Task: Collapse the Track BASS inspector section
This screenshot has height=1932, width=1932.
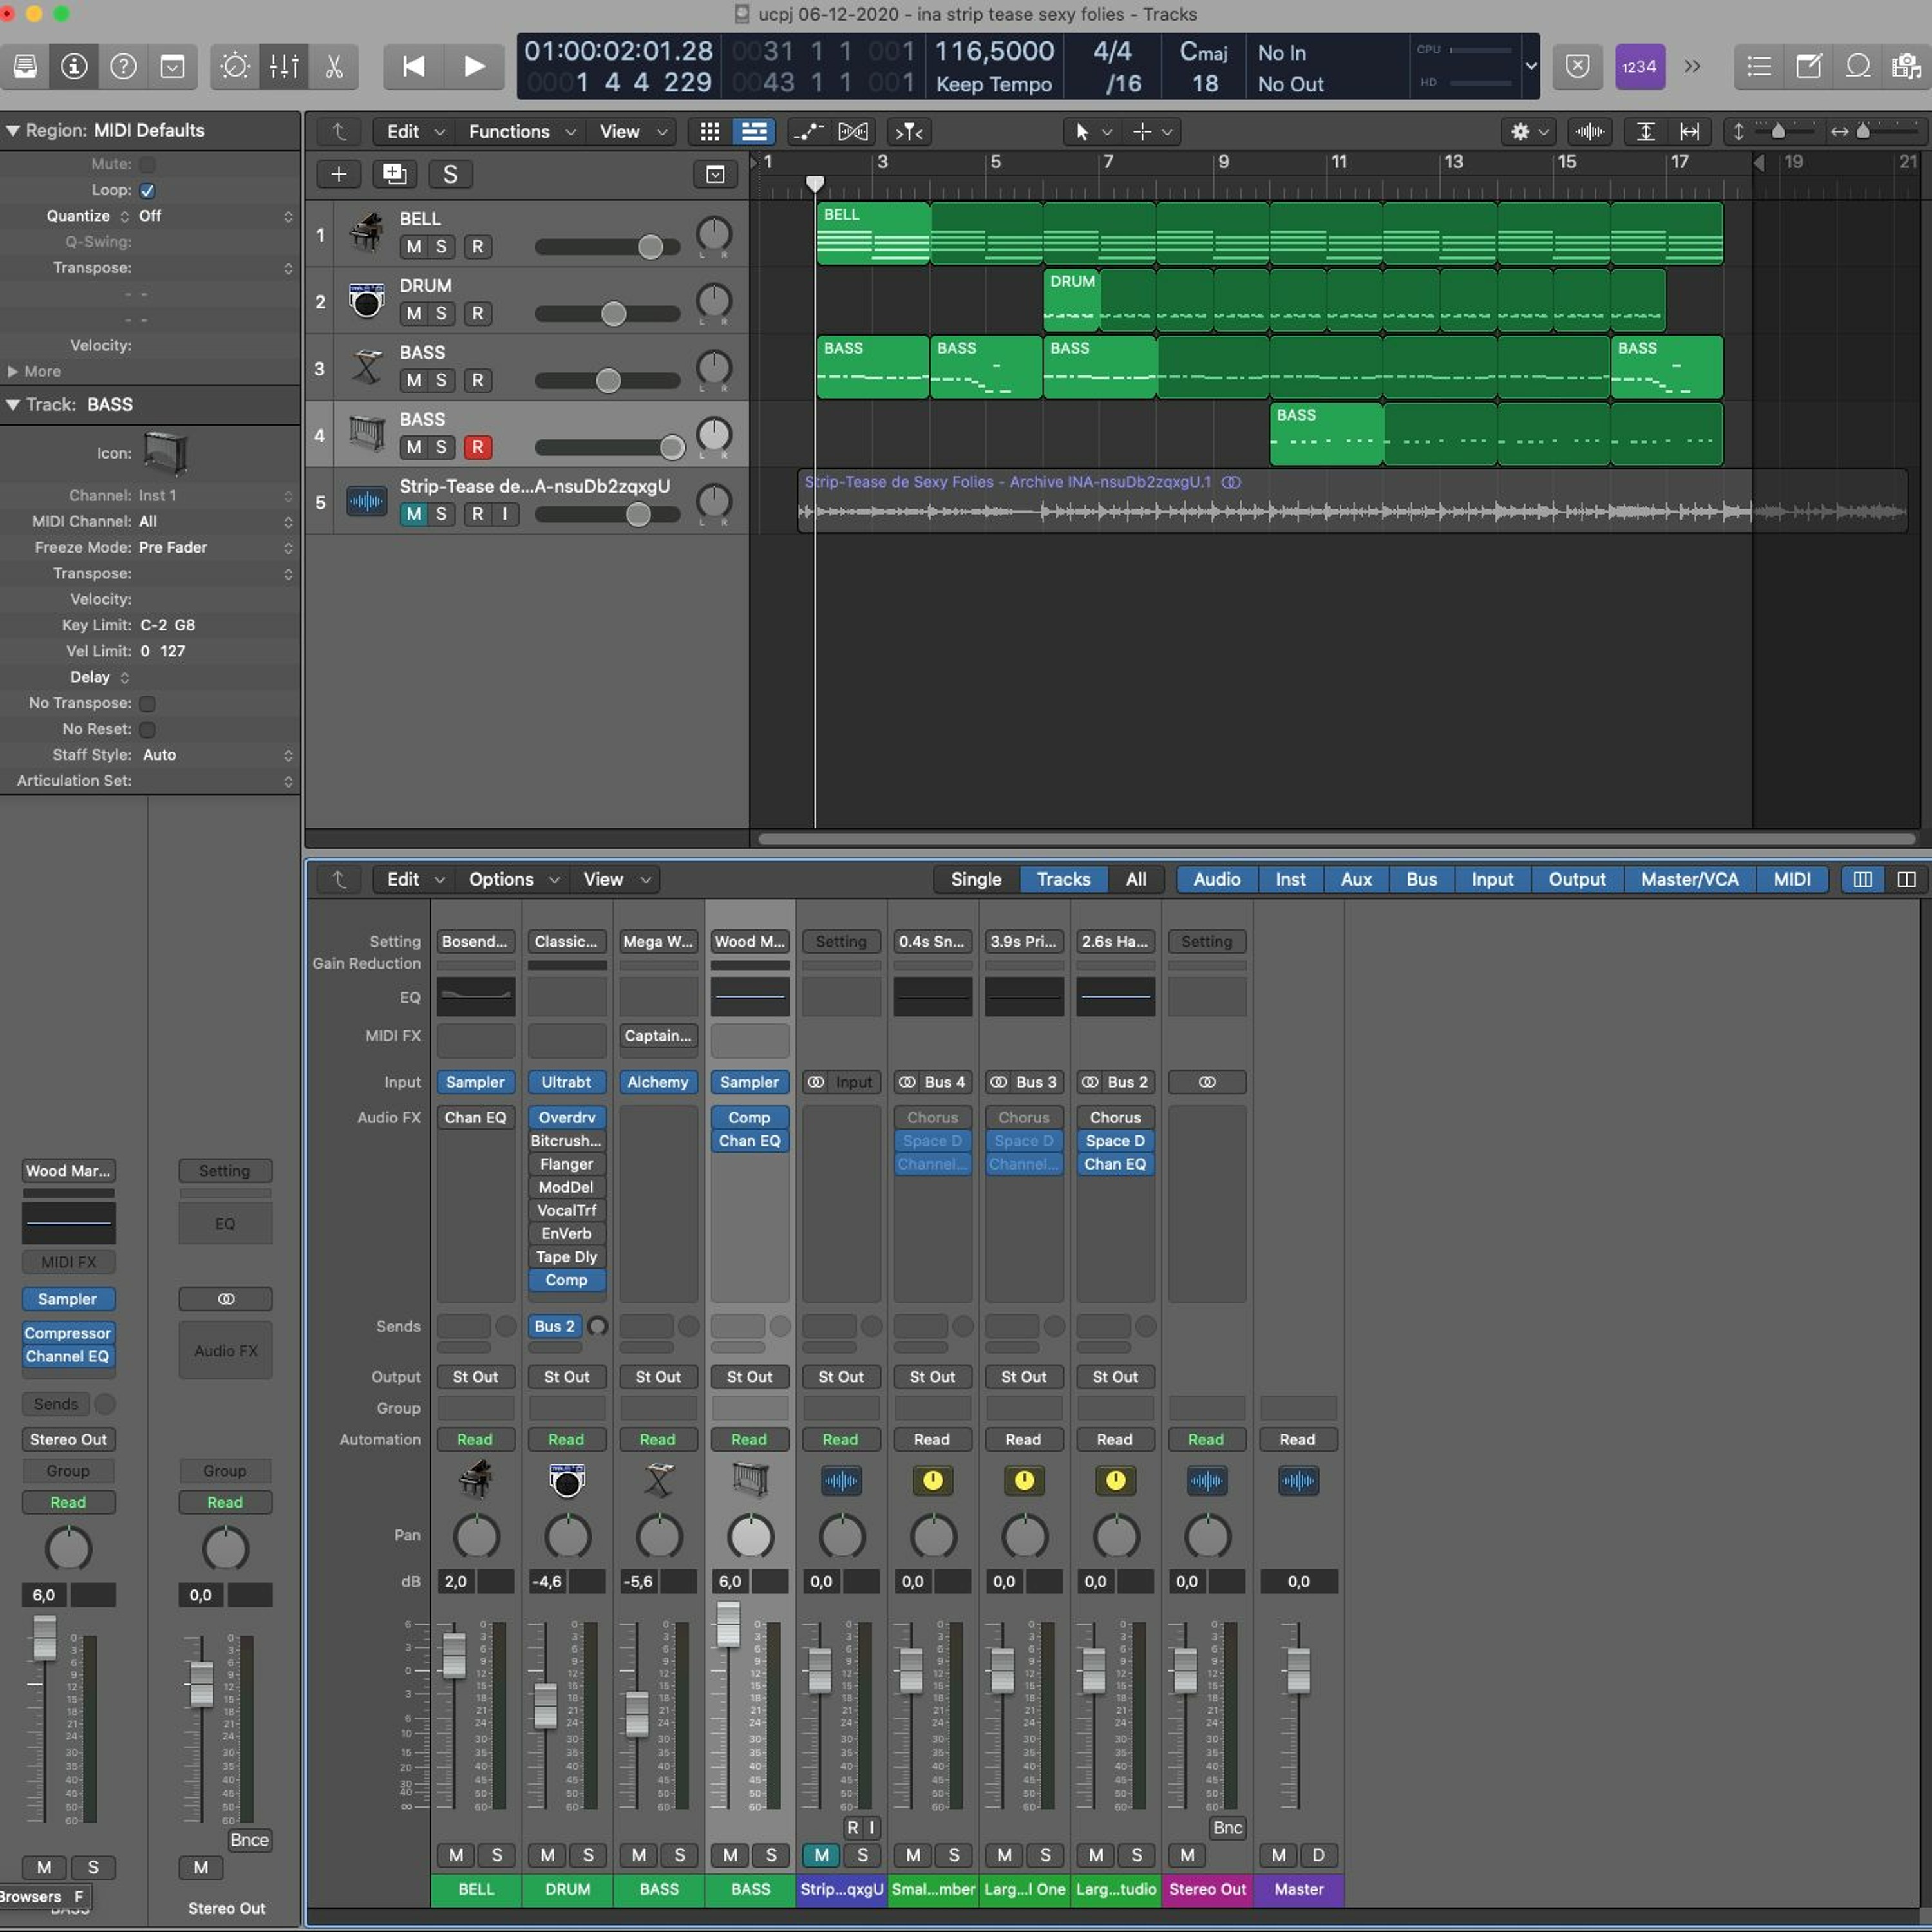Action: [x=13, y=404]
